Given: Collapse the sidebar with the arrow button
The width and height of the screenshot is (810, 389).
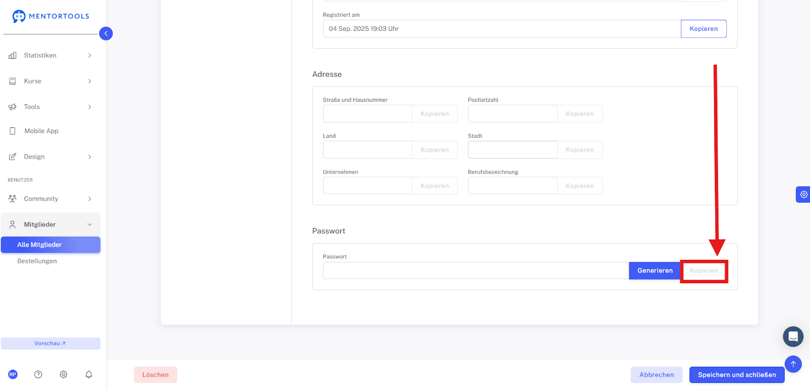Looking at the screenshot, I should coord(106,33).
